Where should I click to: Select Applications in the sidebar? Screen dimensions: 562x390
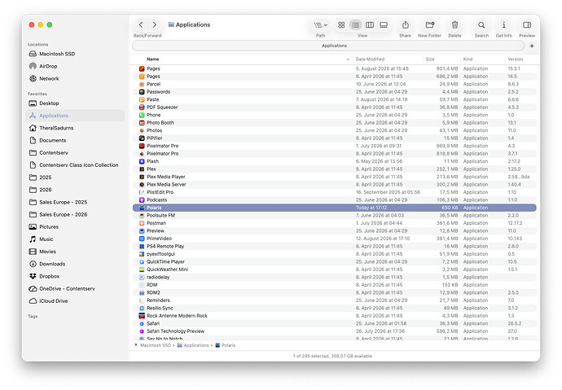(75, 116)
